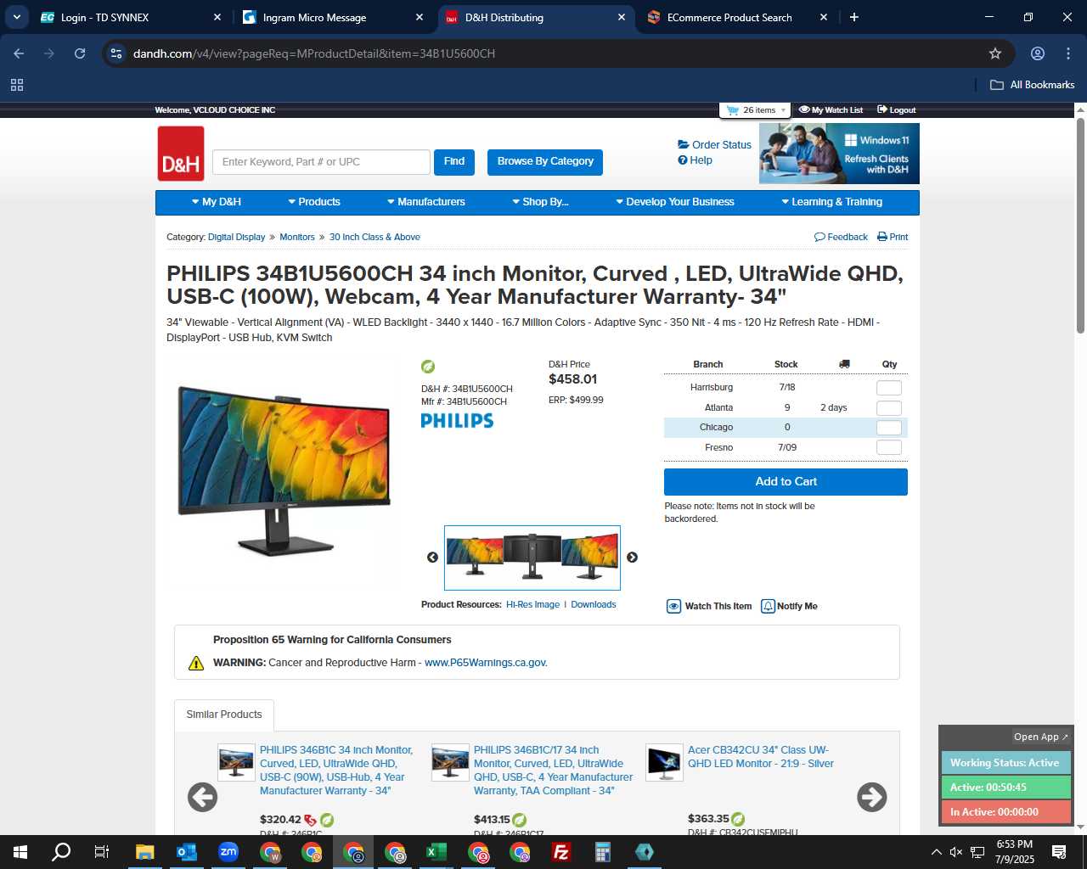The image size is (1087, 869).
Task: Reload the page
Action: (x=80, y=53)
